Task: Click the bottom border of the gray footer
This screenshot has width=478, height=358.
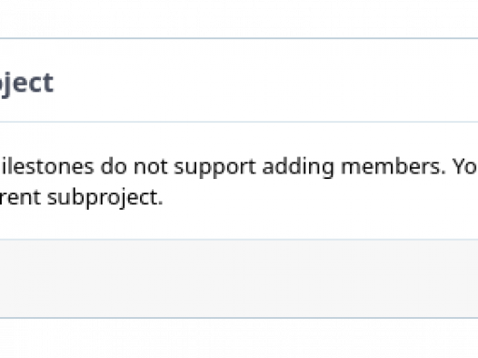Action: tap(239, 318)
